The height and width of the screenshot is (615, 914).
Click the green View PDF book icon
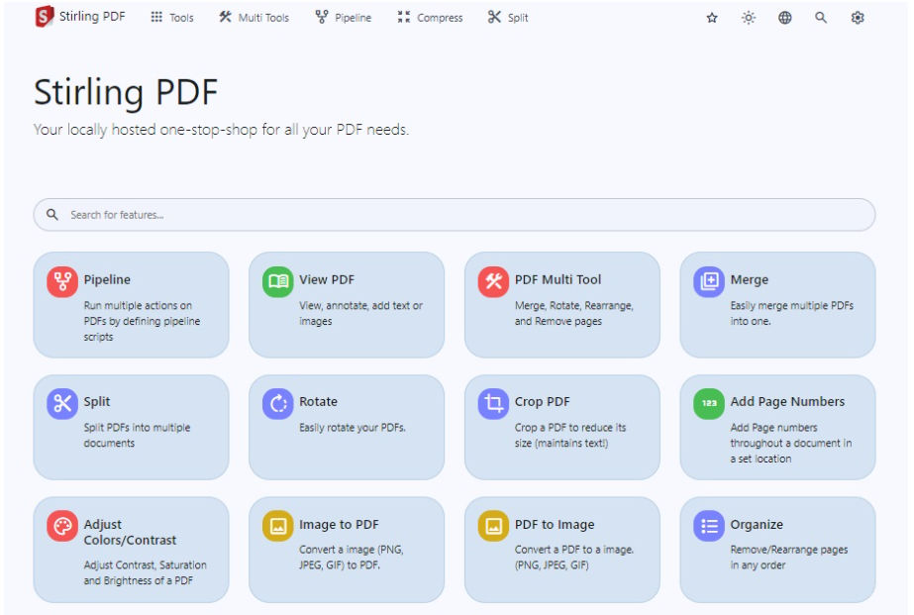278,281
